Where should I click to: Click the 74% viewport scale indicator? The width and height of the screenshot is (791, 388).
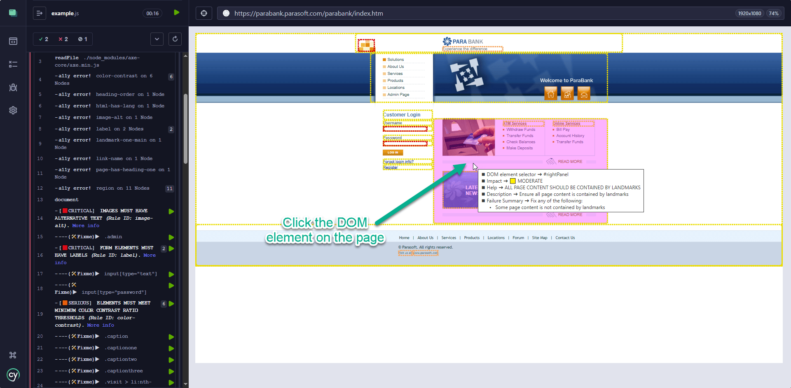773,13
